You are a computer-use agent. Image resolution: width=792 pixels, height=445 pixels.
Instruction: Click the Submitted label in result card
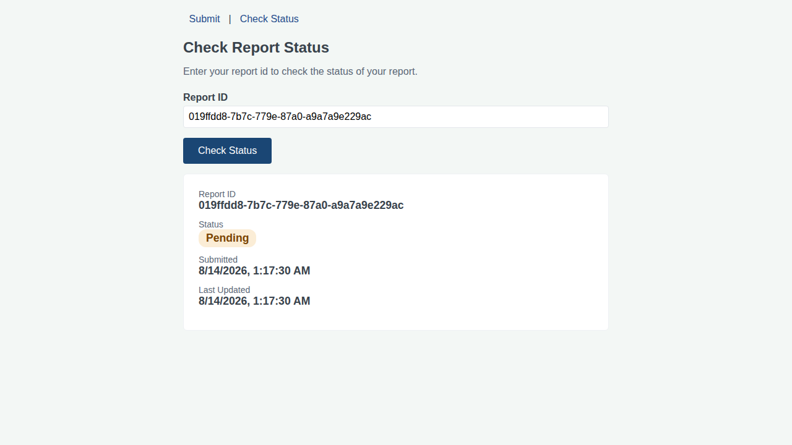(x=218, y=260)
